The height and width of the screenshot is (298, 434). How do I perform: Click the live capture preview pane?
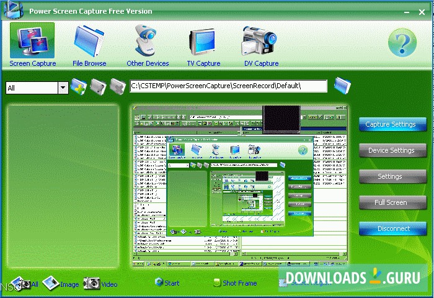point(239,186)
